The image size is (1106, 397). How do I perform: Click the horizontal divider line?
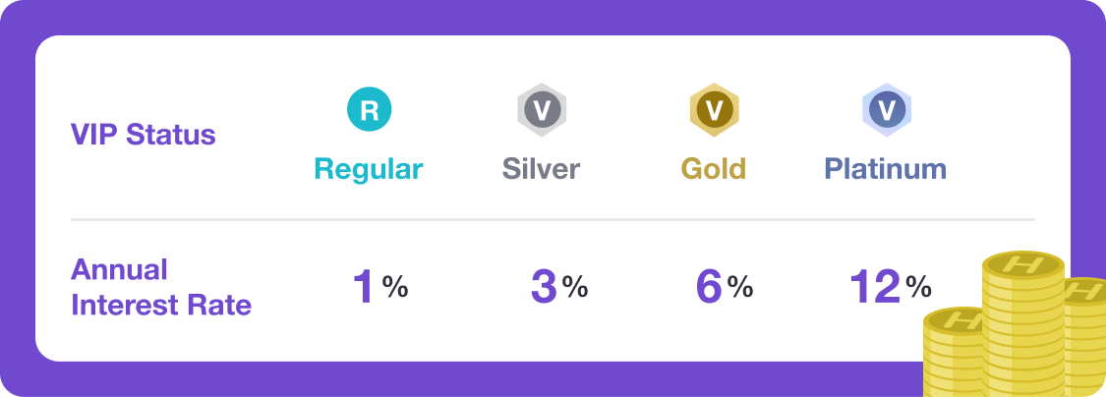[553, 219]
